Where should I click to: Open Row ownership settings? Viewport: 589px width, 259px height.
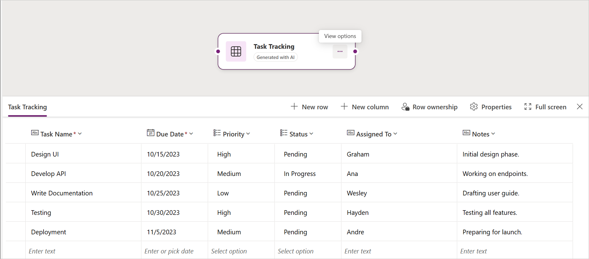coord(429,107)
